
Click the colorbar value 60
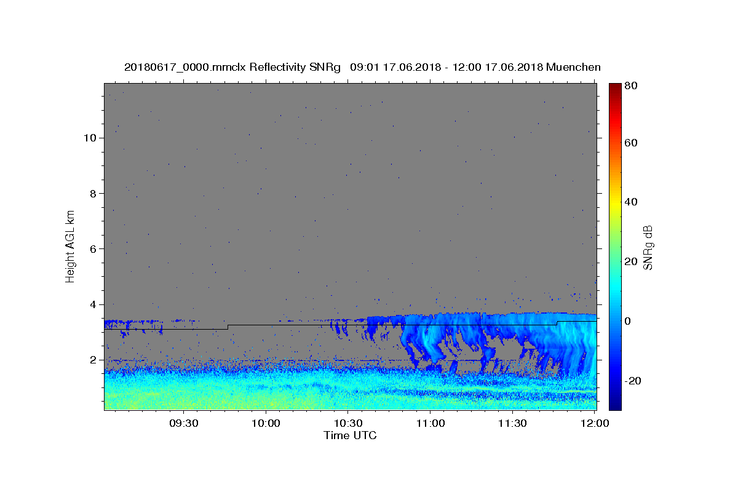[632, 143]
